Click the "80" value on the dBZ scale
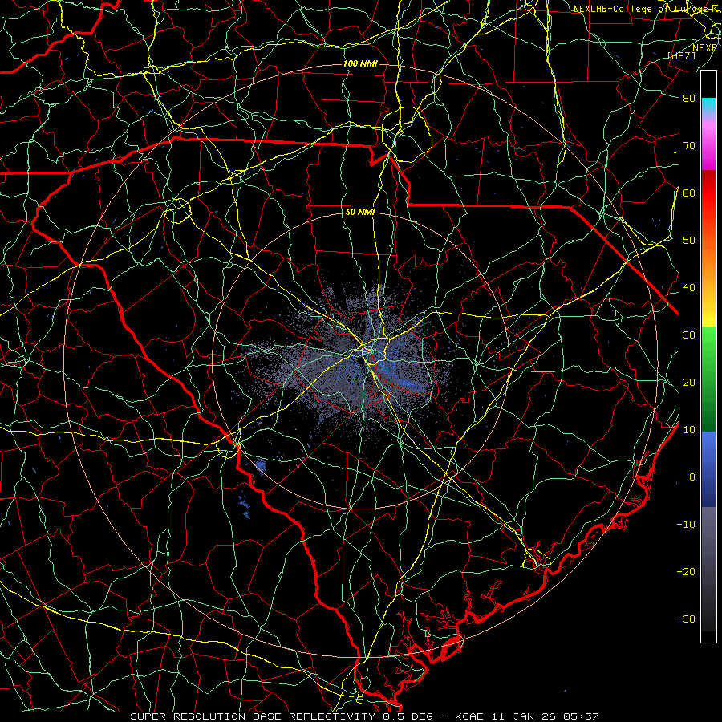Screen dimensions: 722x722 [689, 99]
